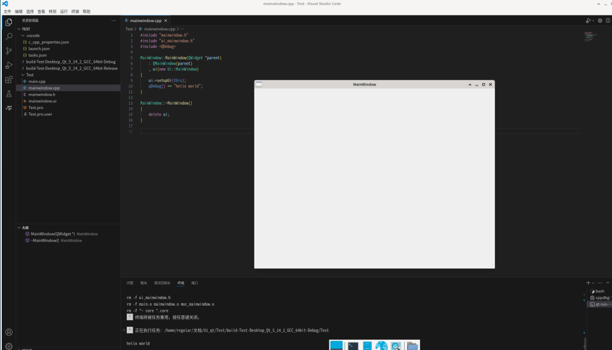Click the Accounts icon in activity bar

(x=9, y=332)
